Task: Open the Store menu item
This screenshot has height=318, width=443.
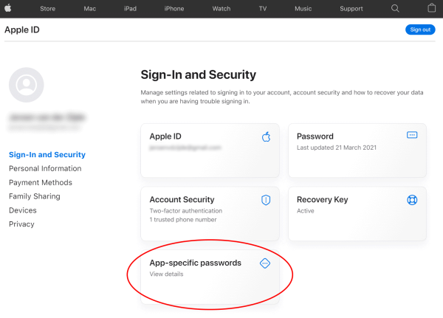Action: coord(47,9)
